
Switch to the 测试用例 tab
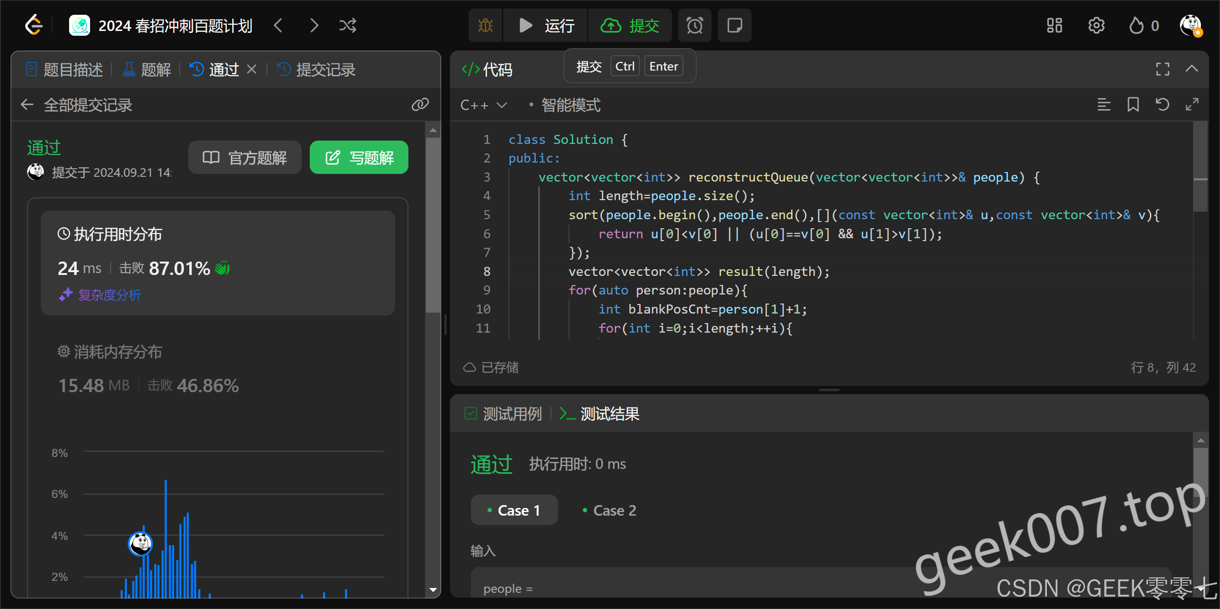[x=503, y=414]
